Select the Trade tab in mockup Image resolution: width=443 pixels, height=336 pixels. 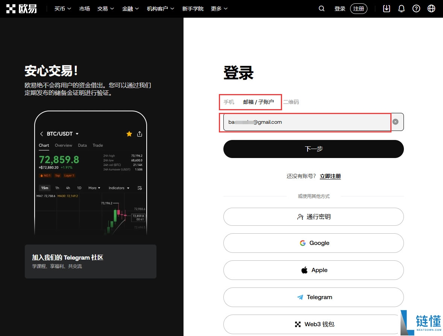click(x=98, y=145)
